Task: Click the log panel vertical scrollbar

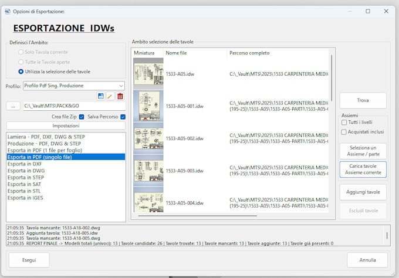Action: tap(387, 236)
